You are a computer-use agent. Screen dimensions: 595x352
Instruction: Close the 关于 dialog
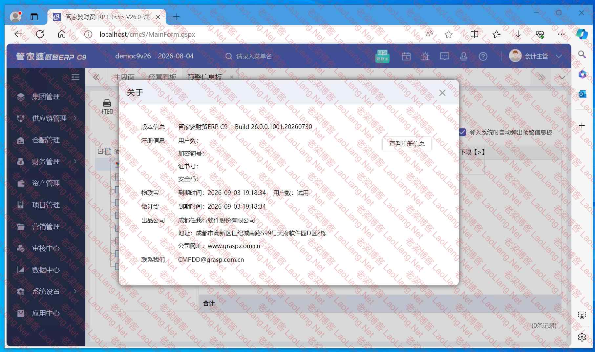pos(442,93)
